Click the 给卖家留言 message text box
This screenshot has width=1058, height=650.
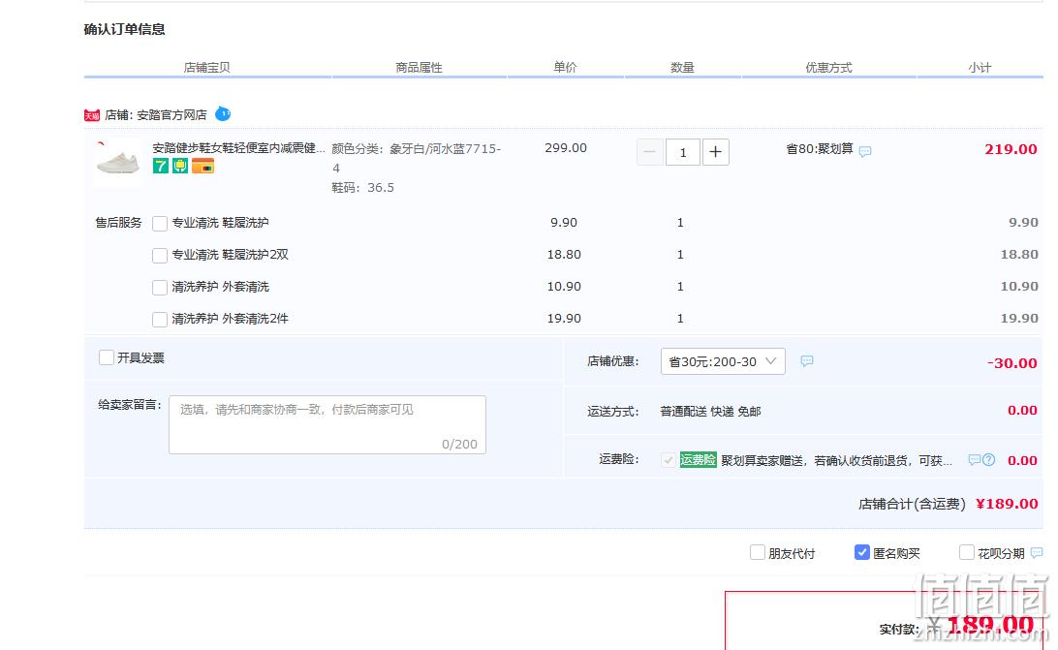[327, 424]
